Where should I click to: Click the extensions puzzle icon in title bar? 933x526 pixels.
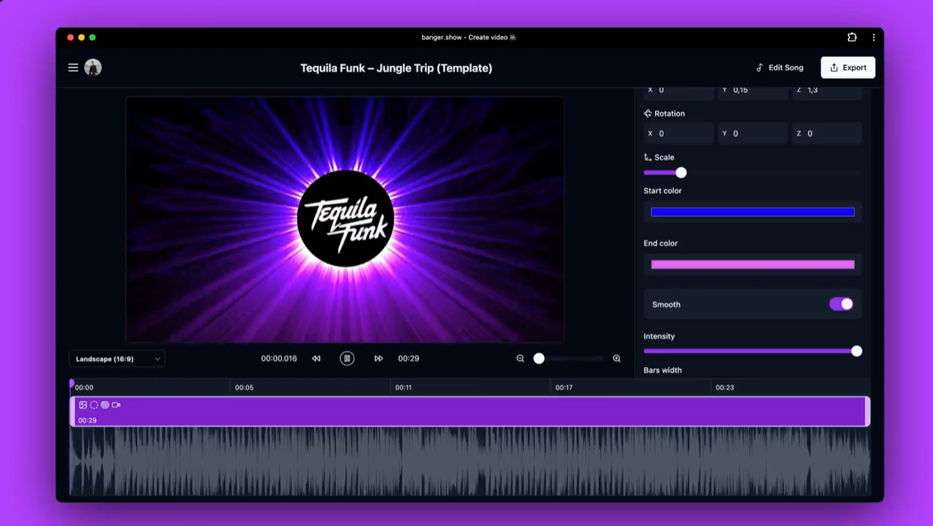click(852, 37)
